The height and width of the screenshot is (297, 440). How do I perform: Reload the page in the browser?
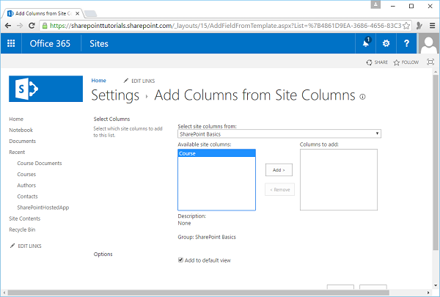pyautogui.click(x=33, y=25)
